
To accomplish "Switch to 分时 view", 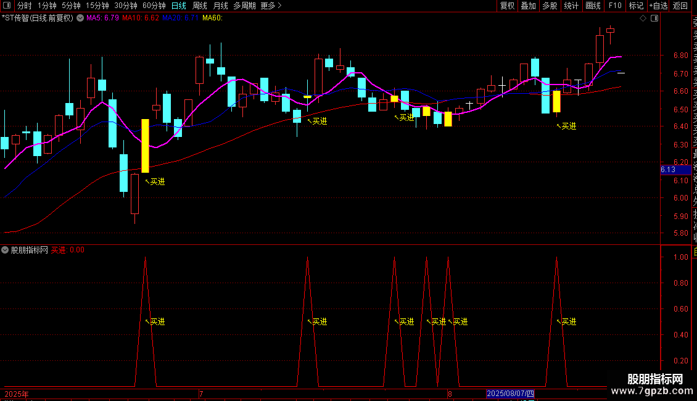I will (25, 6).
